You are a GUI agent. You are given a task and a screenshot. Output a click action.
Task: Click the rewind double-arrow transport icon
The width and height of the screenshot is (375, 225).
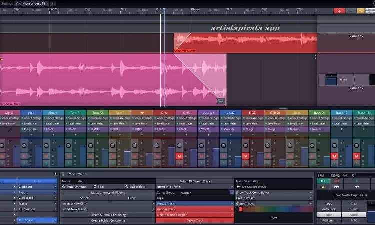tap(357, 187)
